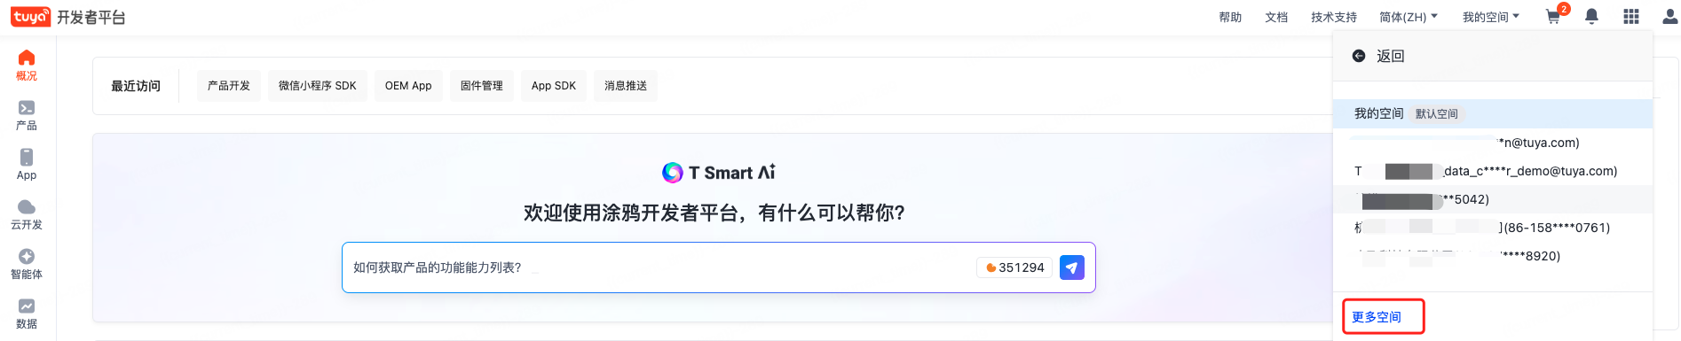The width and height of the screenshot is (1681, 341).
Task: Click the 更多空间 link
Action: pyautogui.click(x=1377, y=317)
